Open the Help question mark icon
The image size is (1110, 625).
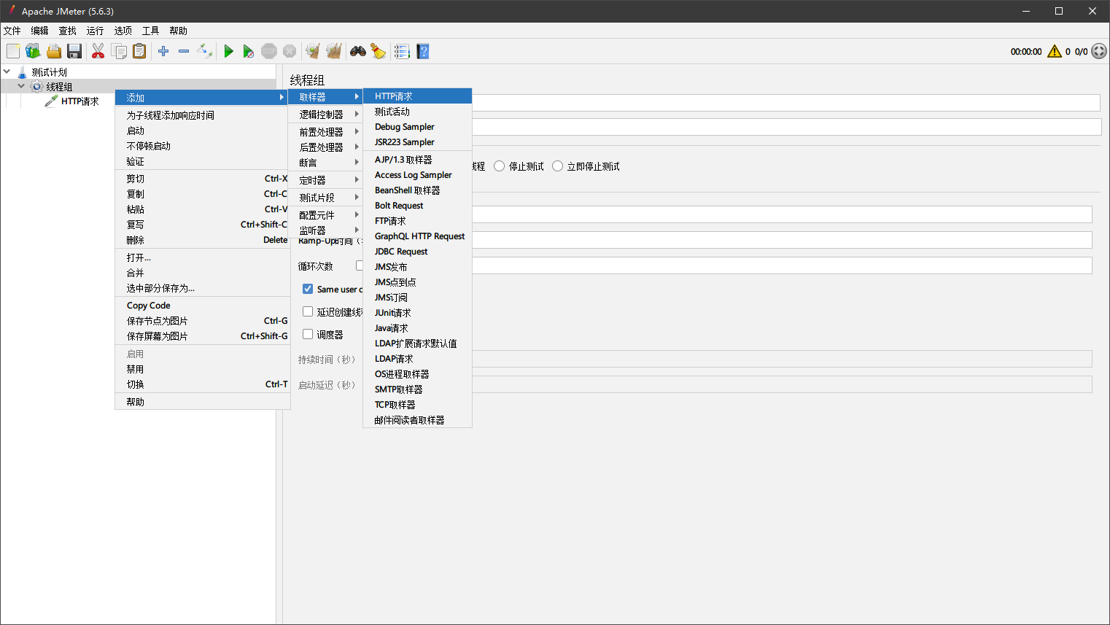(x=423, y=51)
